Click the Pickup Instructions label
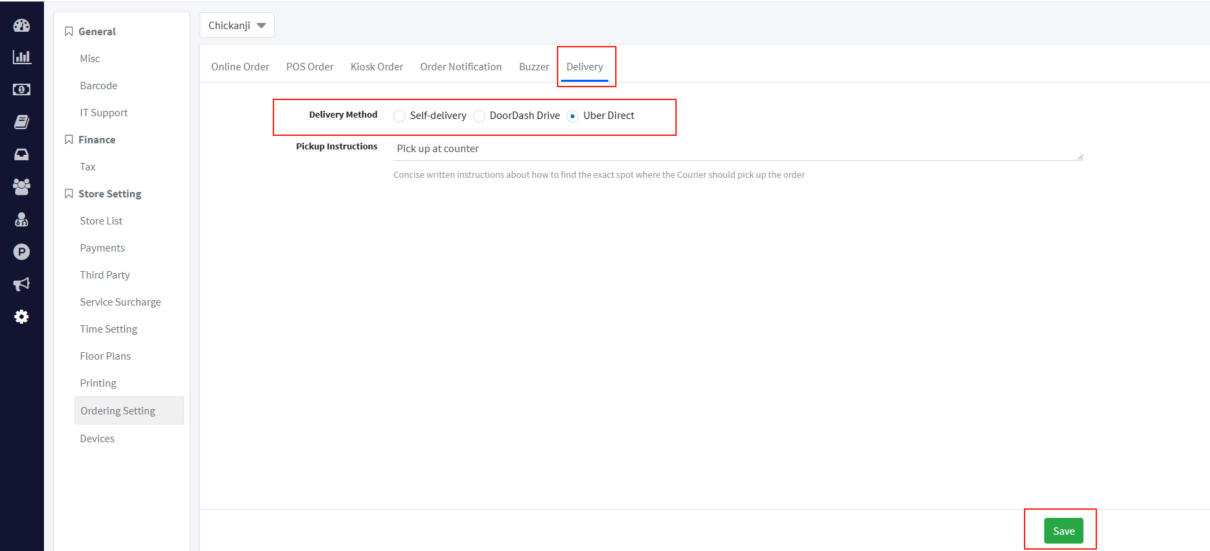Image resolution: width=1210 pixels, height=551 pixels. click(337, 147)
